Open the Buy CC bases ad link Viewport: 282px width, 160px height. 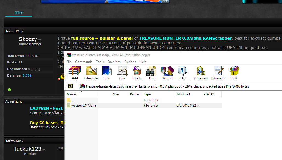[47, 123]
